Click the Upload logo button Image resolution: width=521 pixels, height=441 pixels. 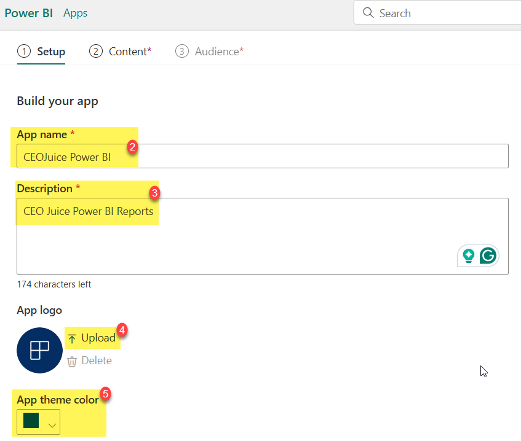click(92, 338)
